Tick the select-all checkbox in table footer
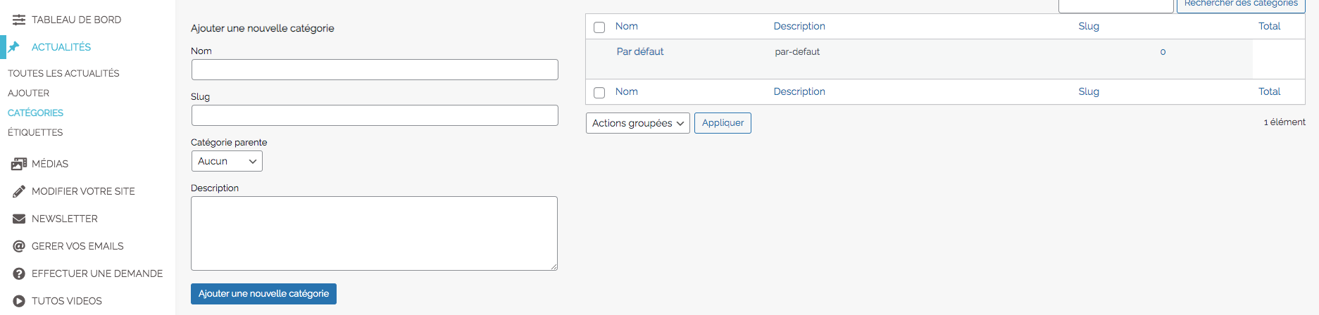Image resolution: width=1319 pixels, height=315 pixels. [x=599, y=93]
